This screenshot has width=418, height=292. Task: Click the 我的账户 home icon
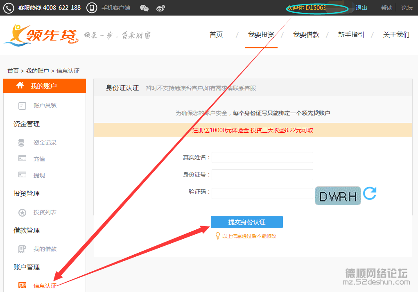(x=20, y=86)
